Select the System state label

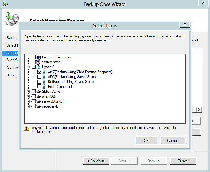coord(51,62)
